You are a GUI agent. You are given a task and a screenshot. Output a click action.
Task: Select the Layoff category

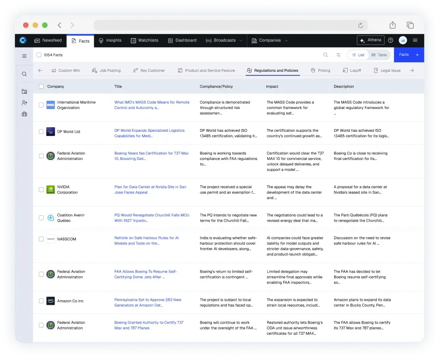coord(352,70)
